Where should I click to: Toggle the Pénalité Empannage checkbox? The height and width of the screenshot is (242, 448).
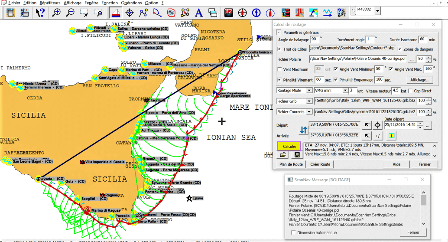coord(335,80)
